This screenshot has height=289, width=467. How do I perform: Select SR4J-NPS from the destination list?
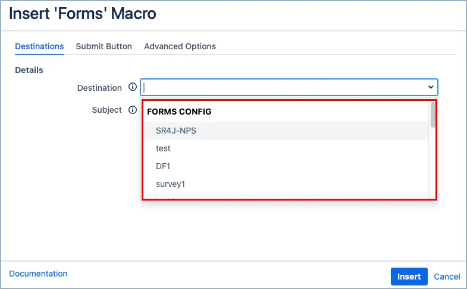286,131
